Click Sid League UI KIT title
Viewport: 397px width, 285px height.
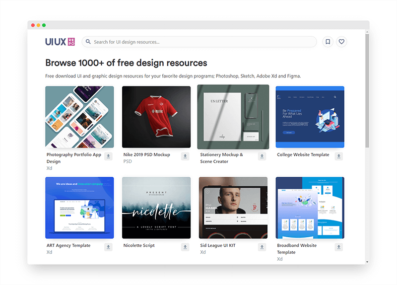(x=218, y=245)
